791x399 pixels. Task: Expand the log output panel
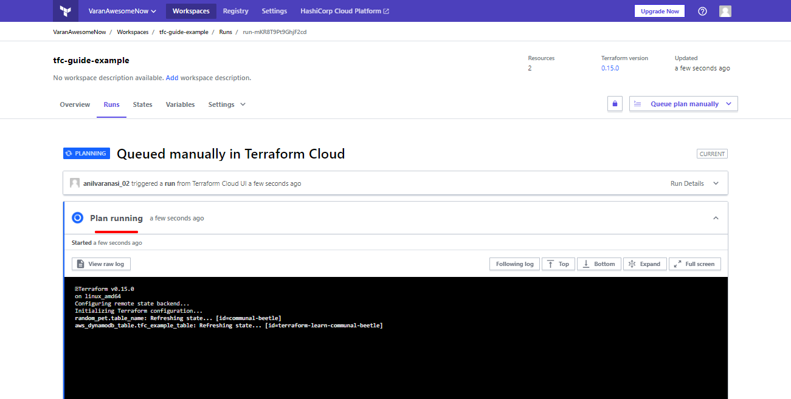pyautogui.click(x=644, y=264)
